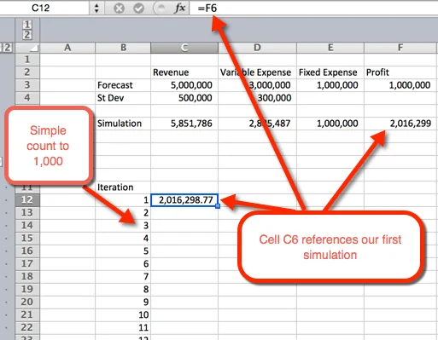Select column A header
438x340 pixels.
coord(67,48)
